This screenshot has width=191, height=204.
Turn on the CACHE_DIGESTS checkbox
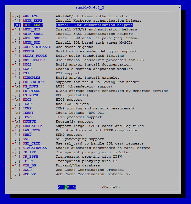click(x=17, y=47)
